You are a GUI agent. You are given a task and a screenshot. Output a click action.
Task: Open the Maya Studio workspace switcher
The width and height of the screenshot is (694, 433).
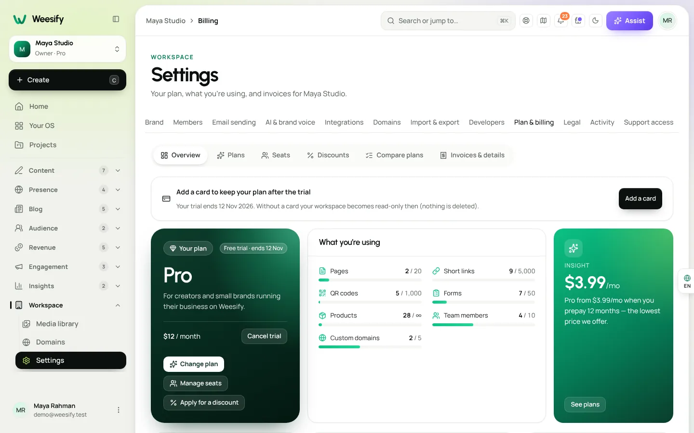(67, 49)
